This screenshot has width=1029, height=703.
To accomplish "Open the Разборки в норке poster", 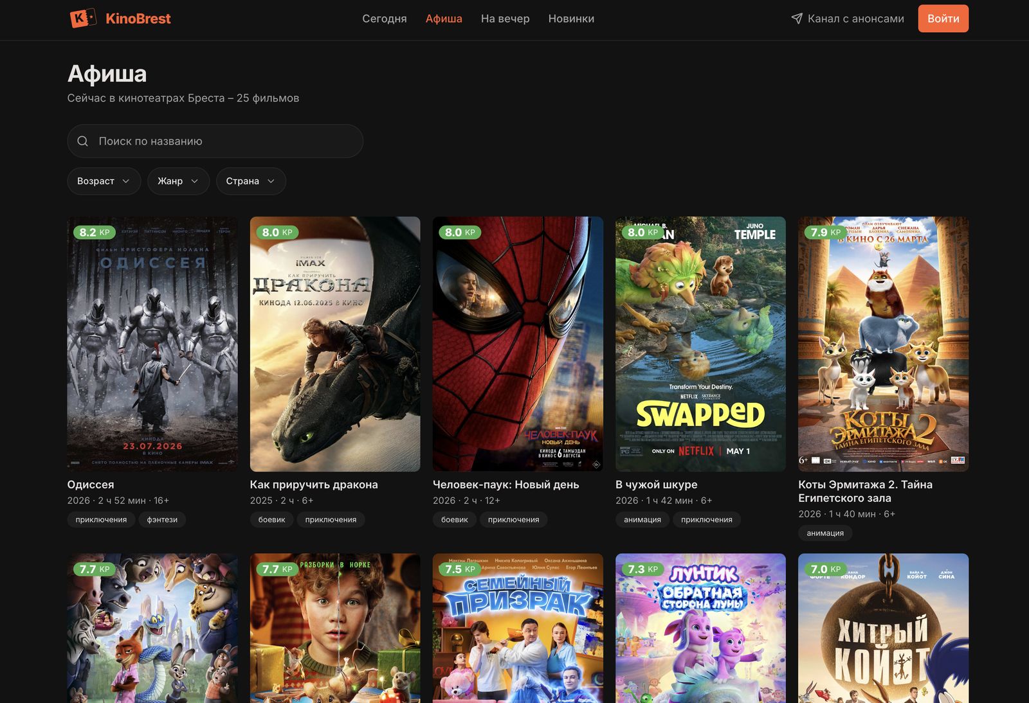I will tap(335, 628).
